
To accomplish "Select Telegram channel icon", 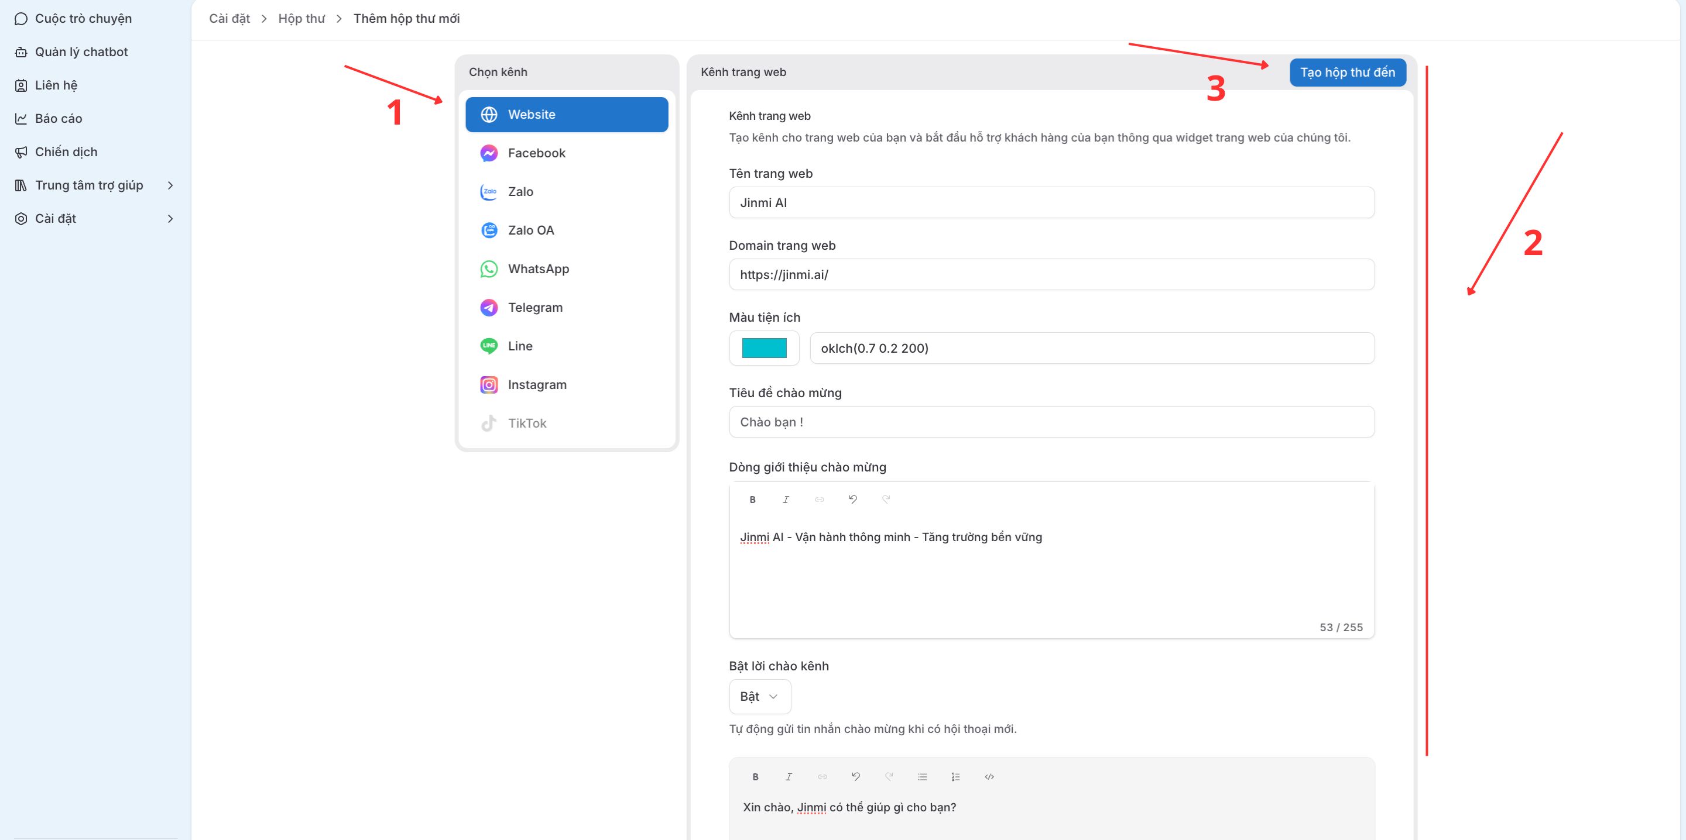I will point(489,308).
